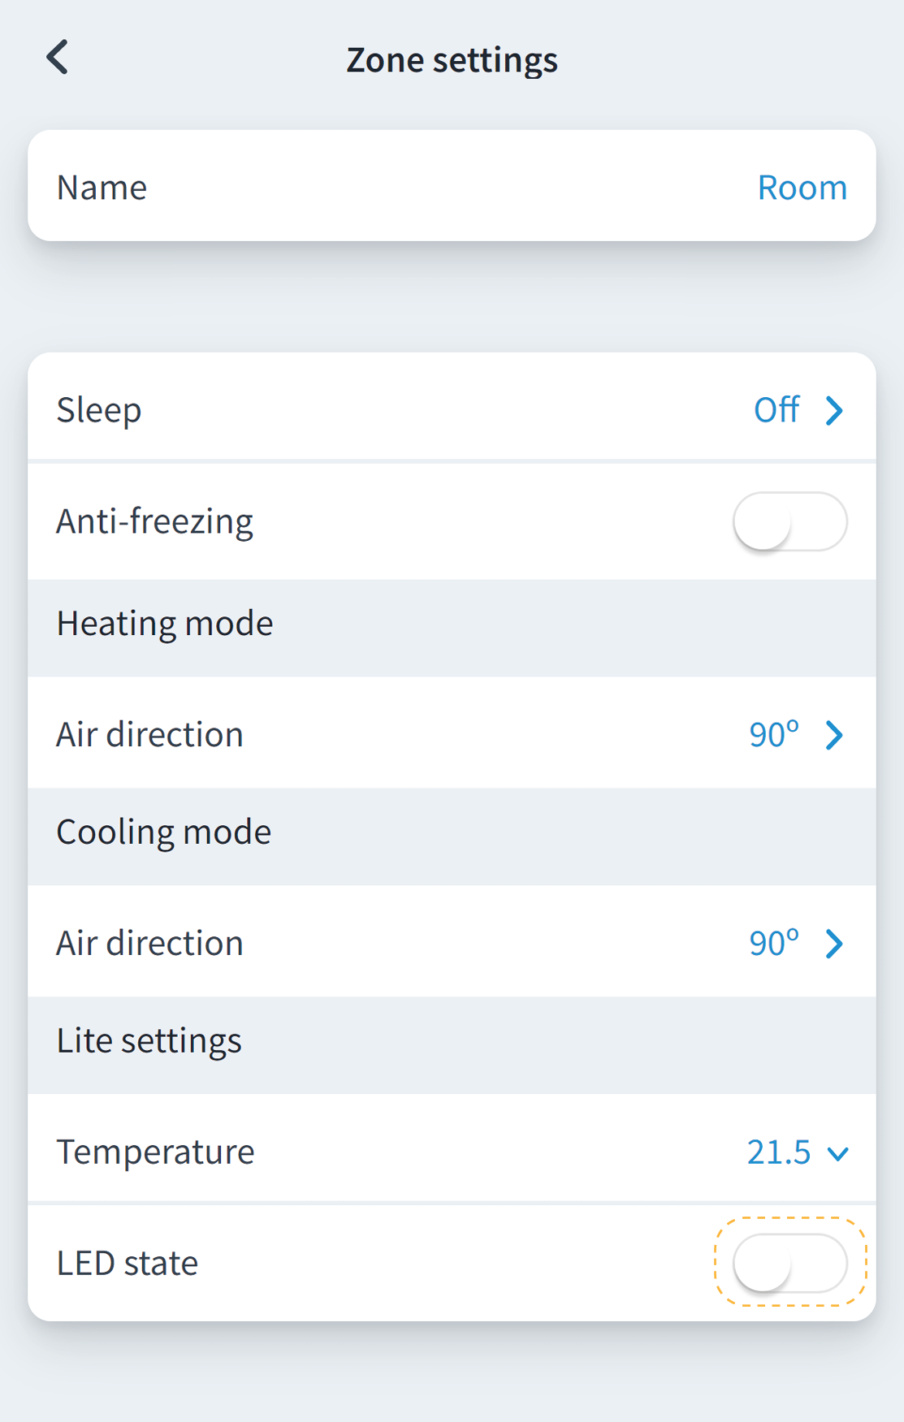This screenshot has width=904, height=1422.
Task: Click the chevron in Heating mode Air direction
Action: pyautogui.click(x=834, y=735)
